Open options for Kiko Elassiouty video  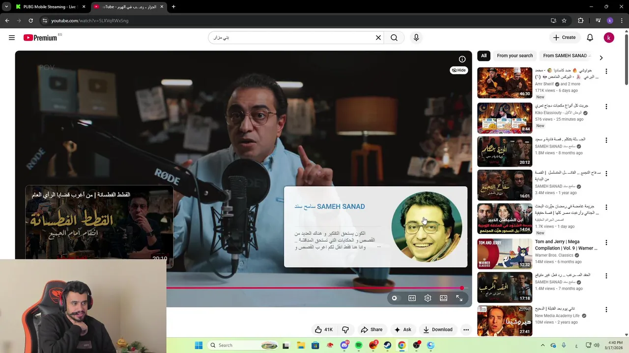(x=606, y=106)
